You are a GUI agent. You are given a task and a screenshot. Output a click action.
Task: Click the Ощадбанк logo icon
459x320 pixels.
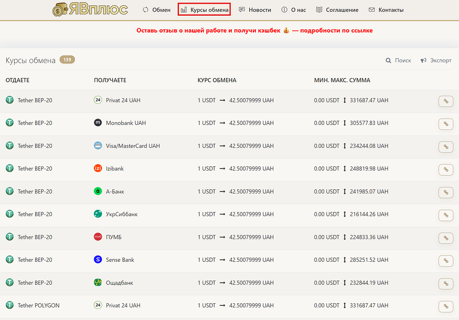coord(98,283)
